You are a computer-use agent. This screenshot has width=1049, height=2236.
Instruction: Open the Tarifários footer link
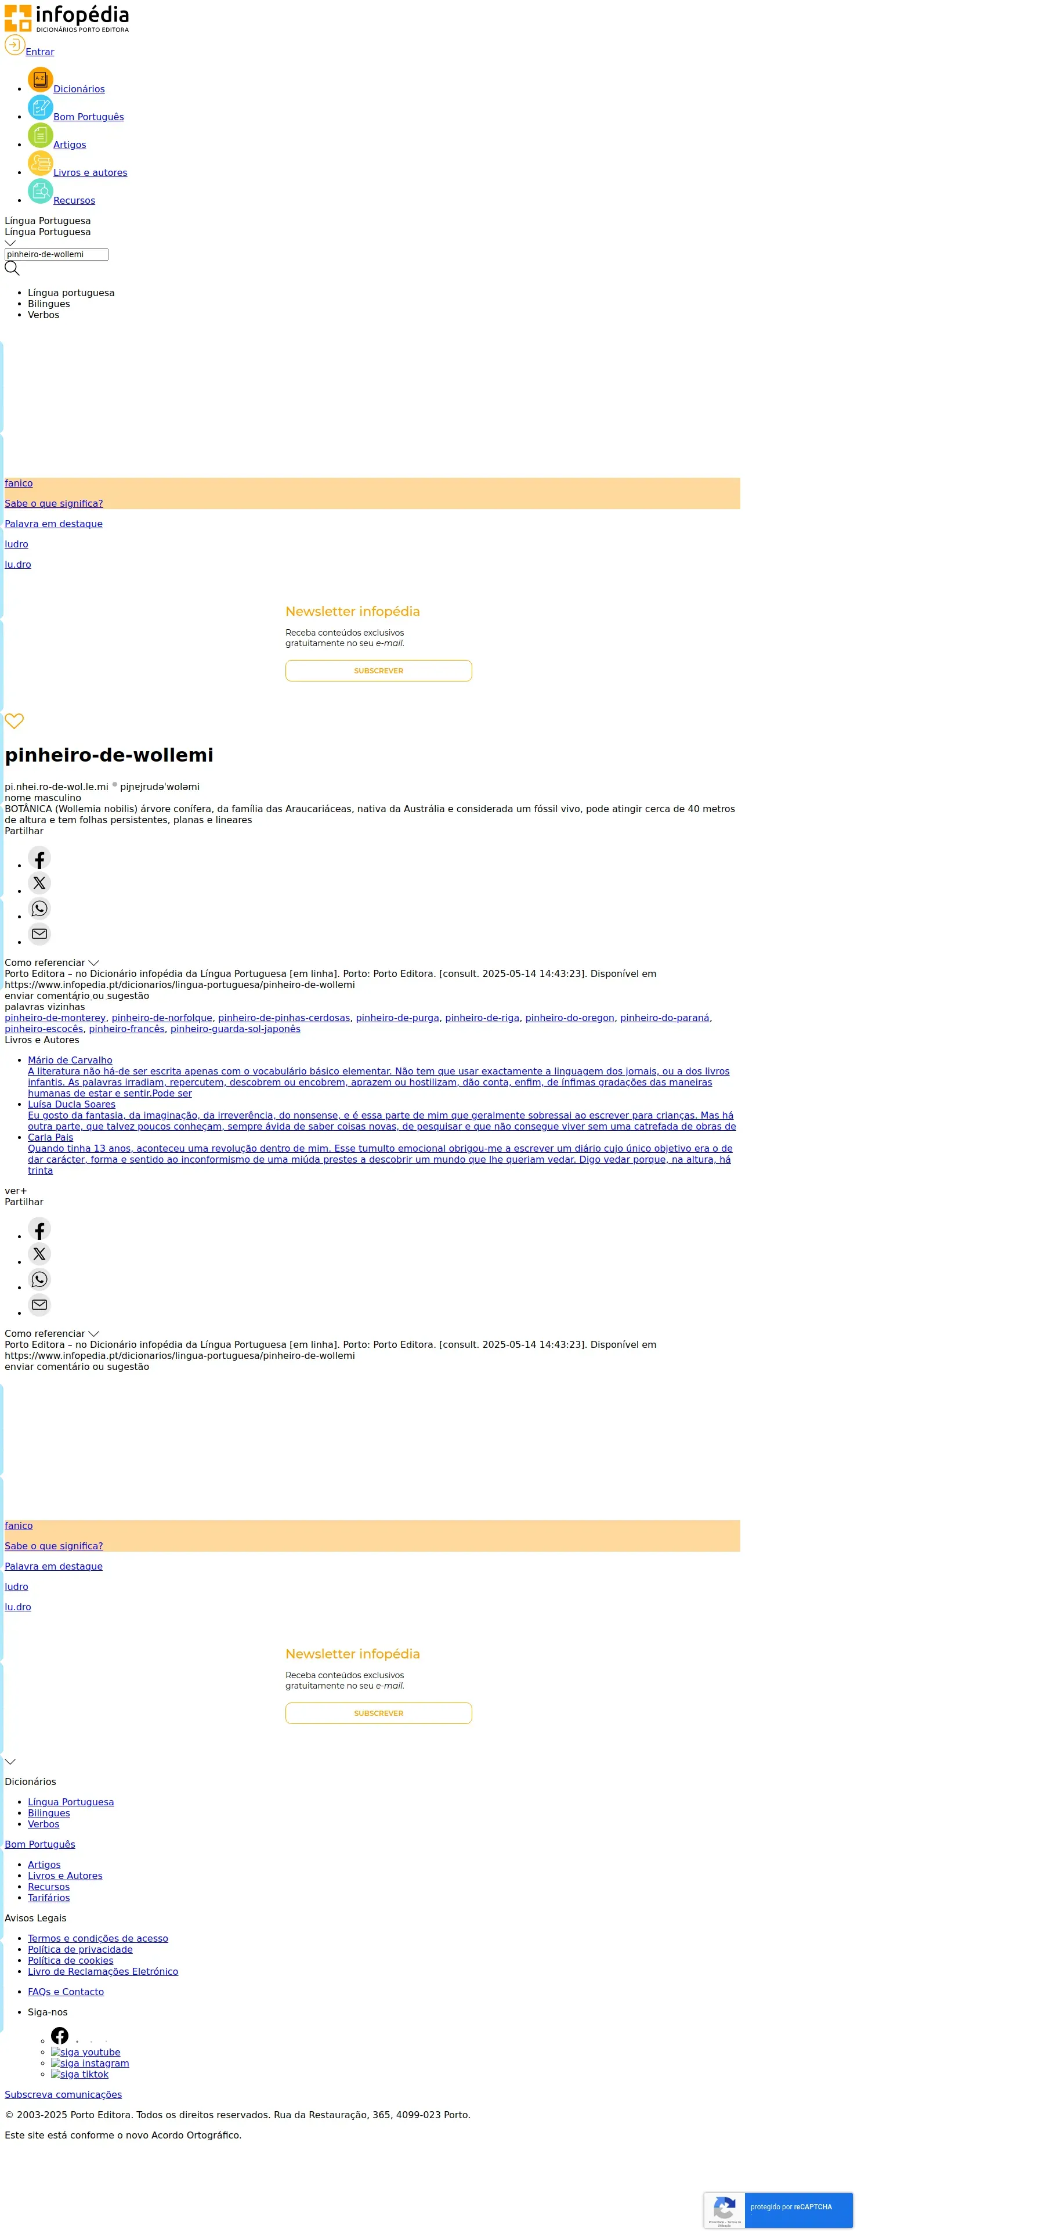(x=49, y=1898)
